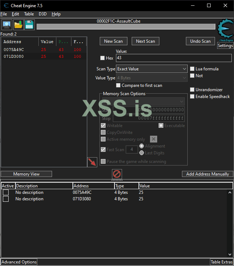This screenshot has height=266, width=234.
Task: Click the Active column header
Action: [8, 186]
